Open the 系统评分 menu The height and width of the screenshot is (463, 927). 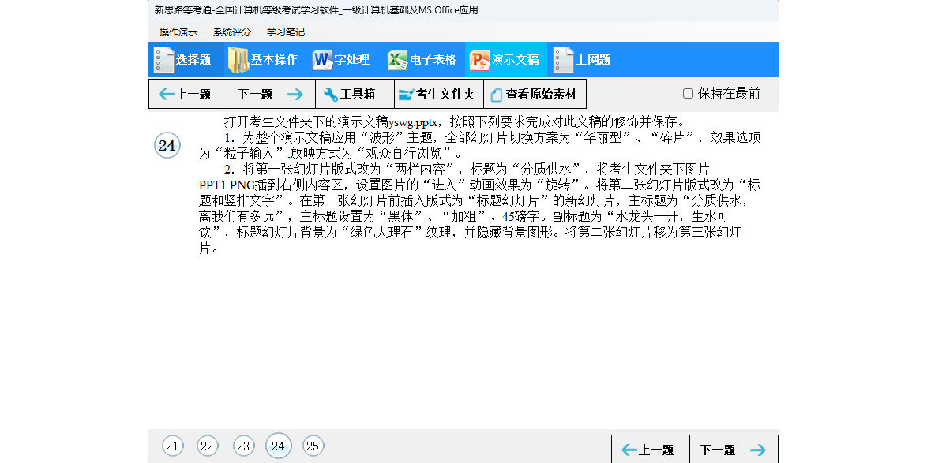(x=232, y=32)
